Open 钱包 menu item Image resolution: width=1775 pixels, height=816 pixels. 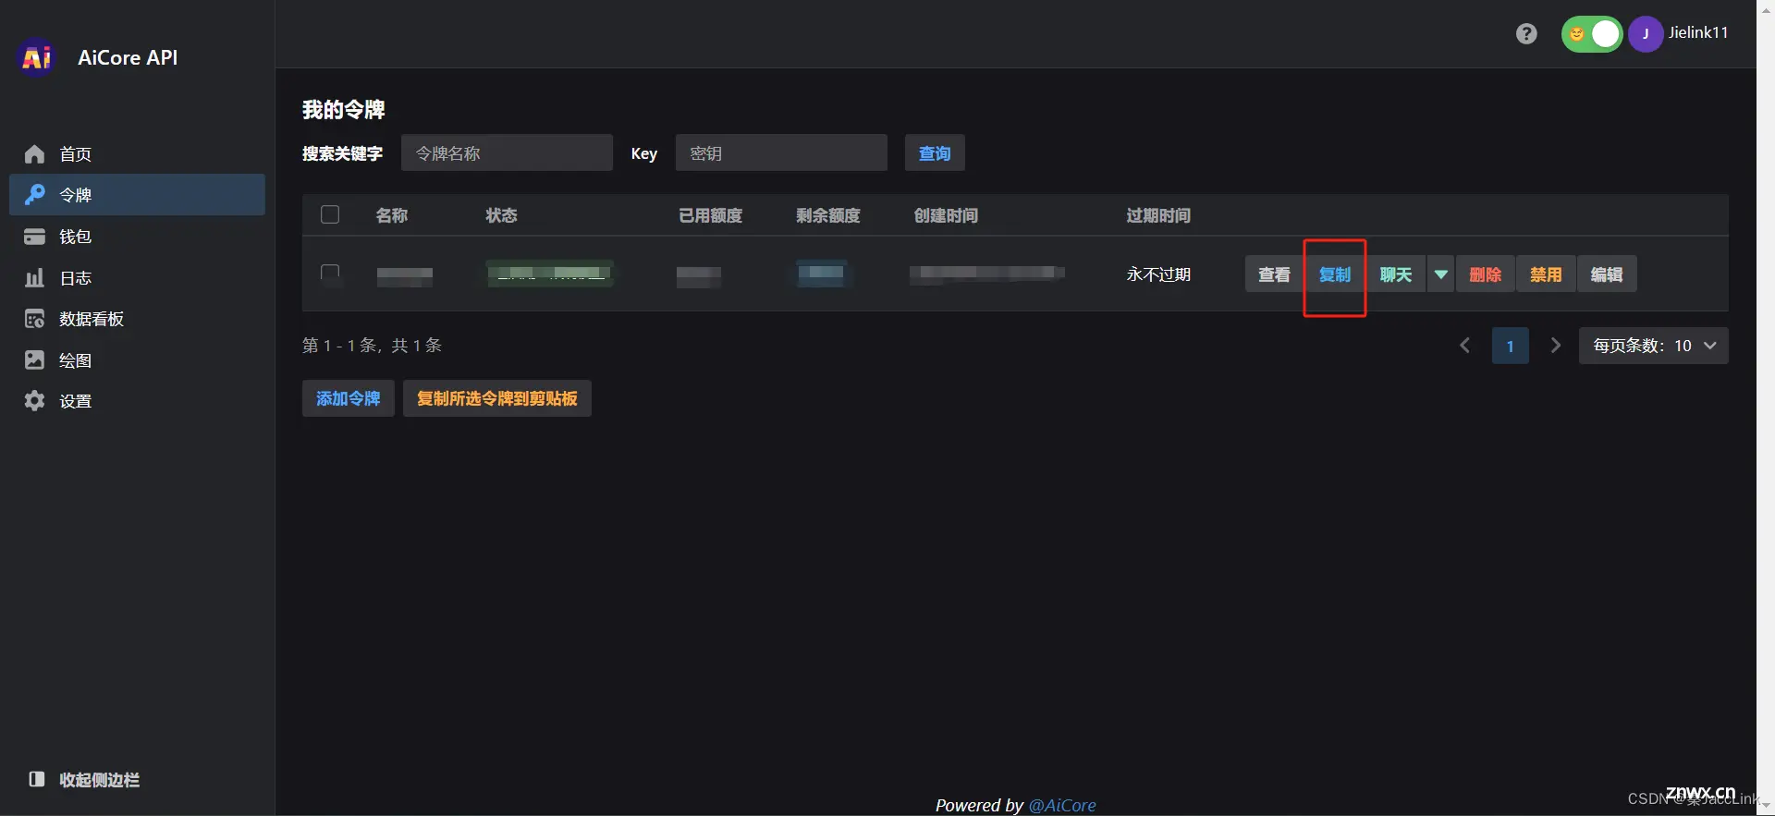(x=137, y=237)
